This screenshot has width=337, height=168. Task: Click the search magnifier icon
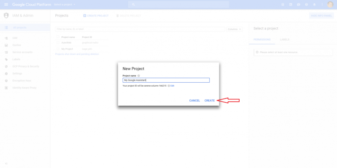(x=134, y=5)
